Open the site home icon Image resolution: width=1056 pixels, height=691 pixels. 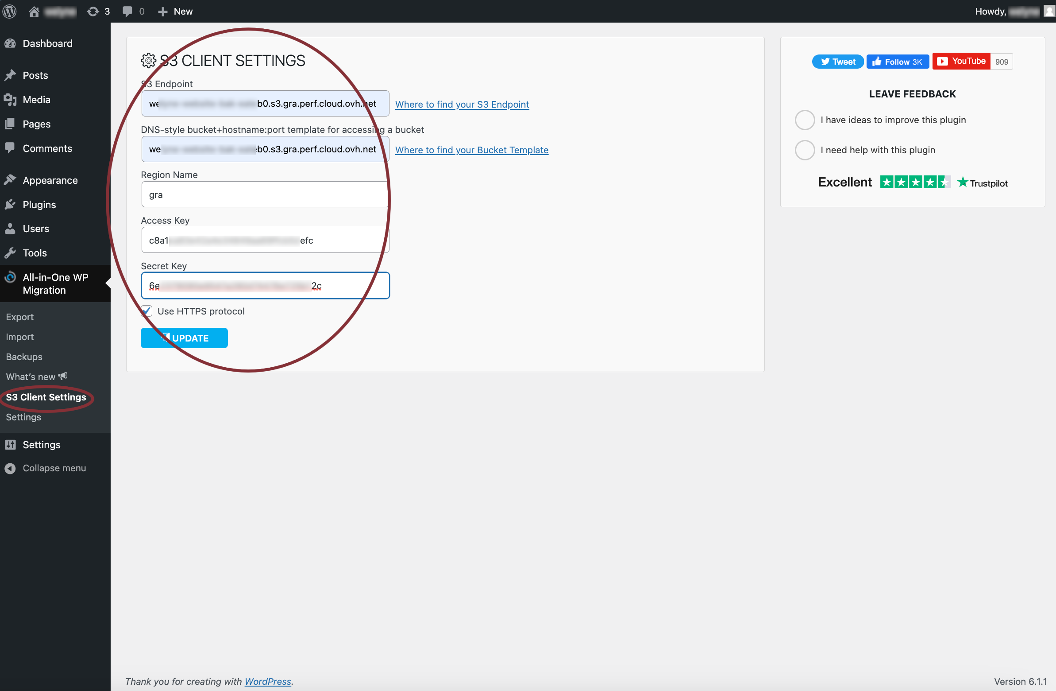34,11
